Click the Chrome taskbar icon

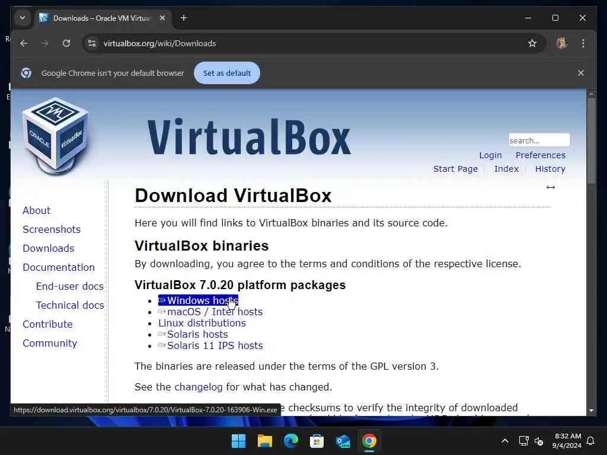[x=369, y=441]
